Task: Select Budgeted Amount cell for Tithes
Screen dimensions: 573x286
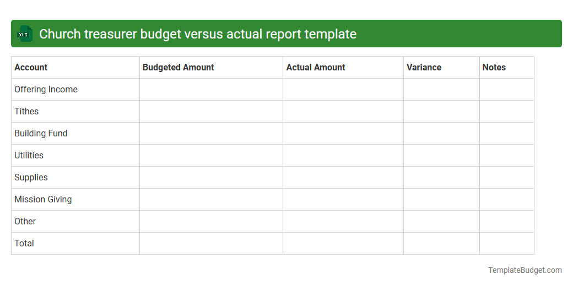Action: click(x=211, y=111)
